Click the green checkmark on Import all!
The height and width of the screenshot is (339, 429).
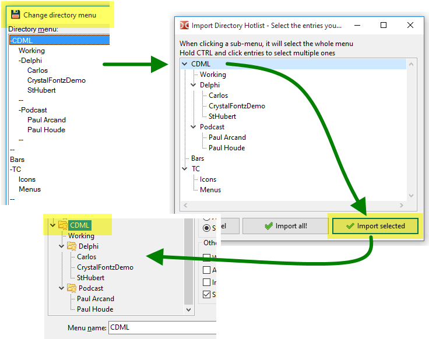(268, 226)
